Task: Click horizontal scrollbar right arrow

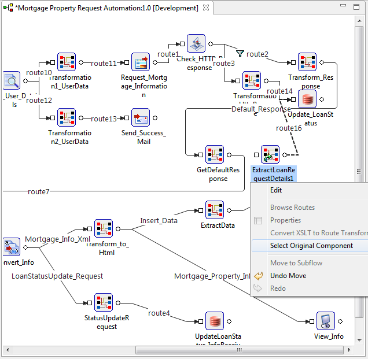Action: 349,350
